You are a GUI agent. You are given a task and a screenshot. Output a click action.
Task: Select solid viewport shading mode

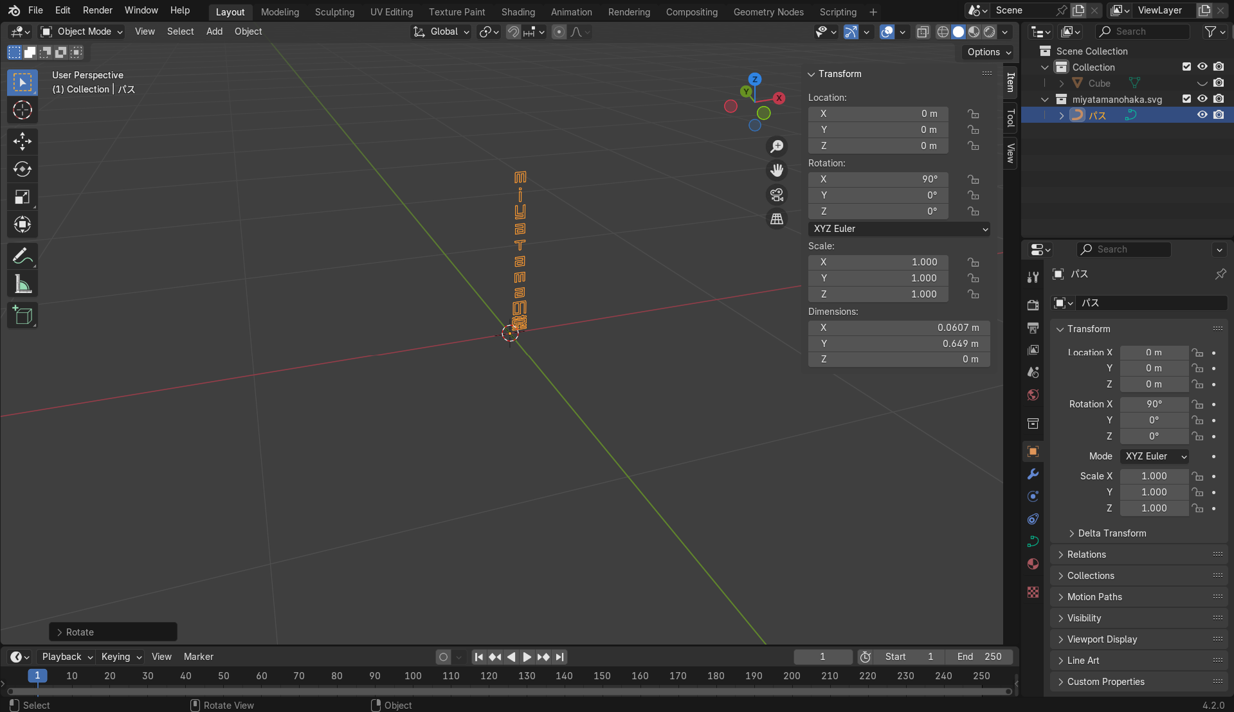pyautogui.click(x=958, y=31)
